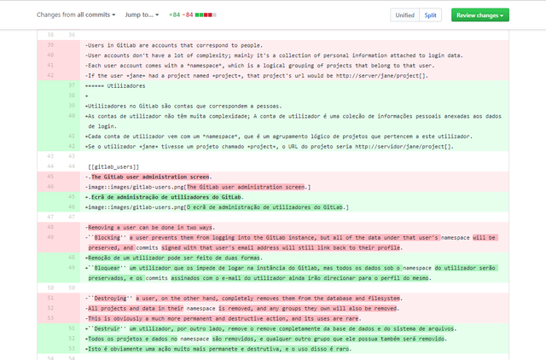Screen dimensions: 546x360
Task: Click the +84 additions count
Action: (174, 15)
